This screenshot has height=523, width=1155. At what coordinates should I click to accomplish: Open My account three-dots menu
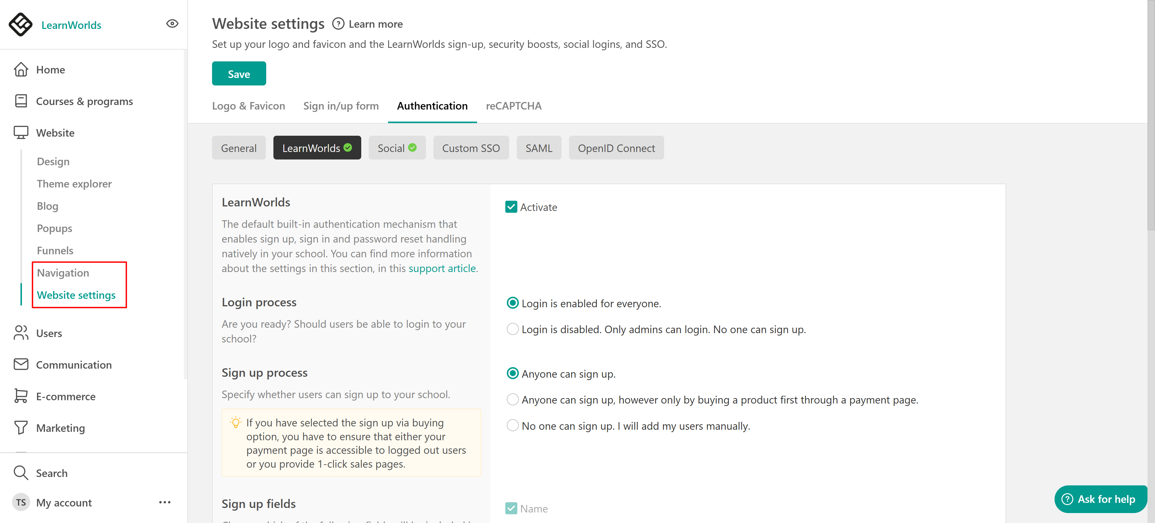point(165,502)
